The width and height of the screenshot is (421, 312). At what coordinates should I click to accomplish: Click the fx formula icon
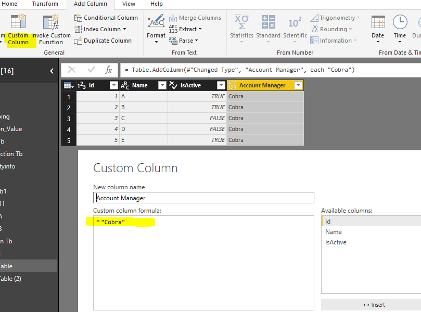(108, 70)
